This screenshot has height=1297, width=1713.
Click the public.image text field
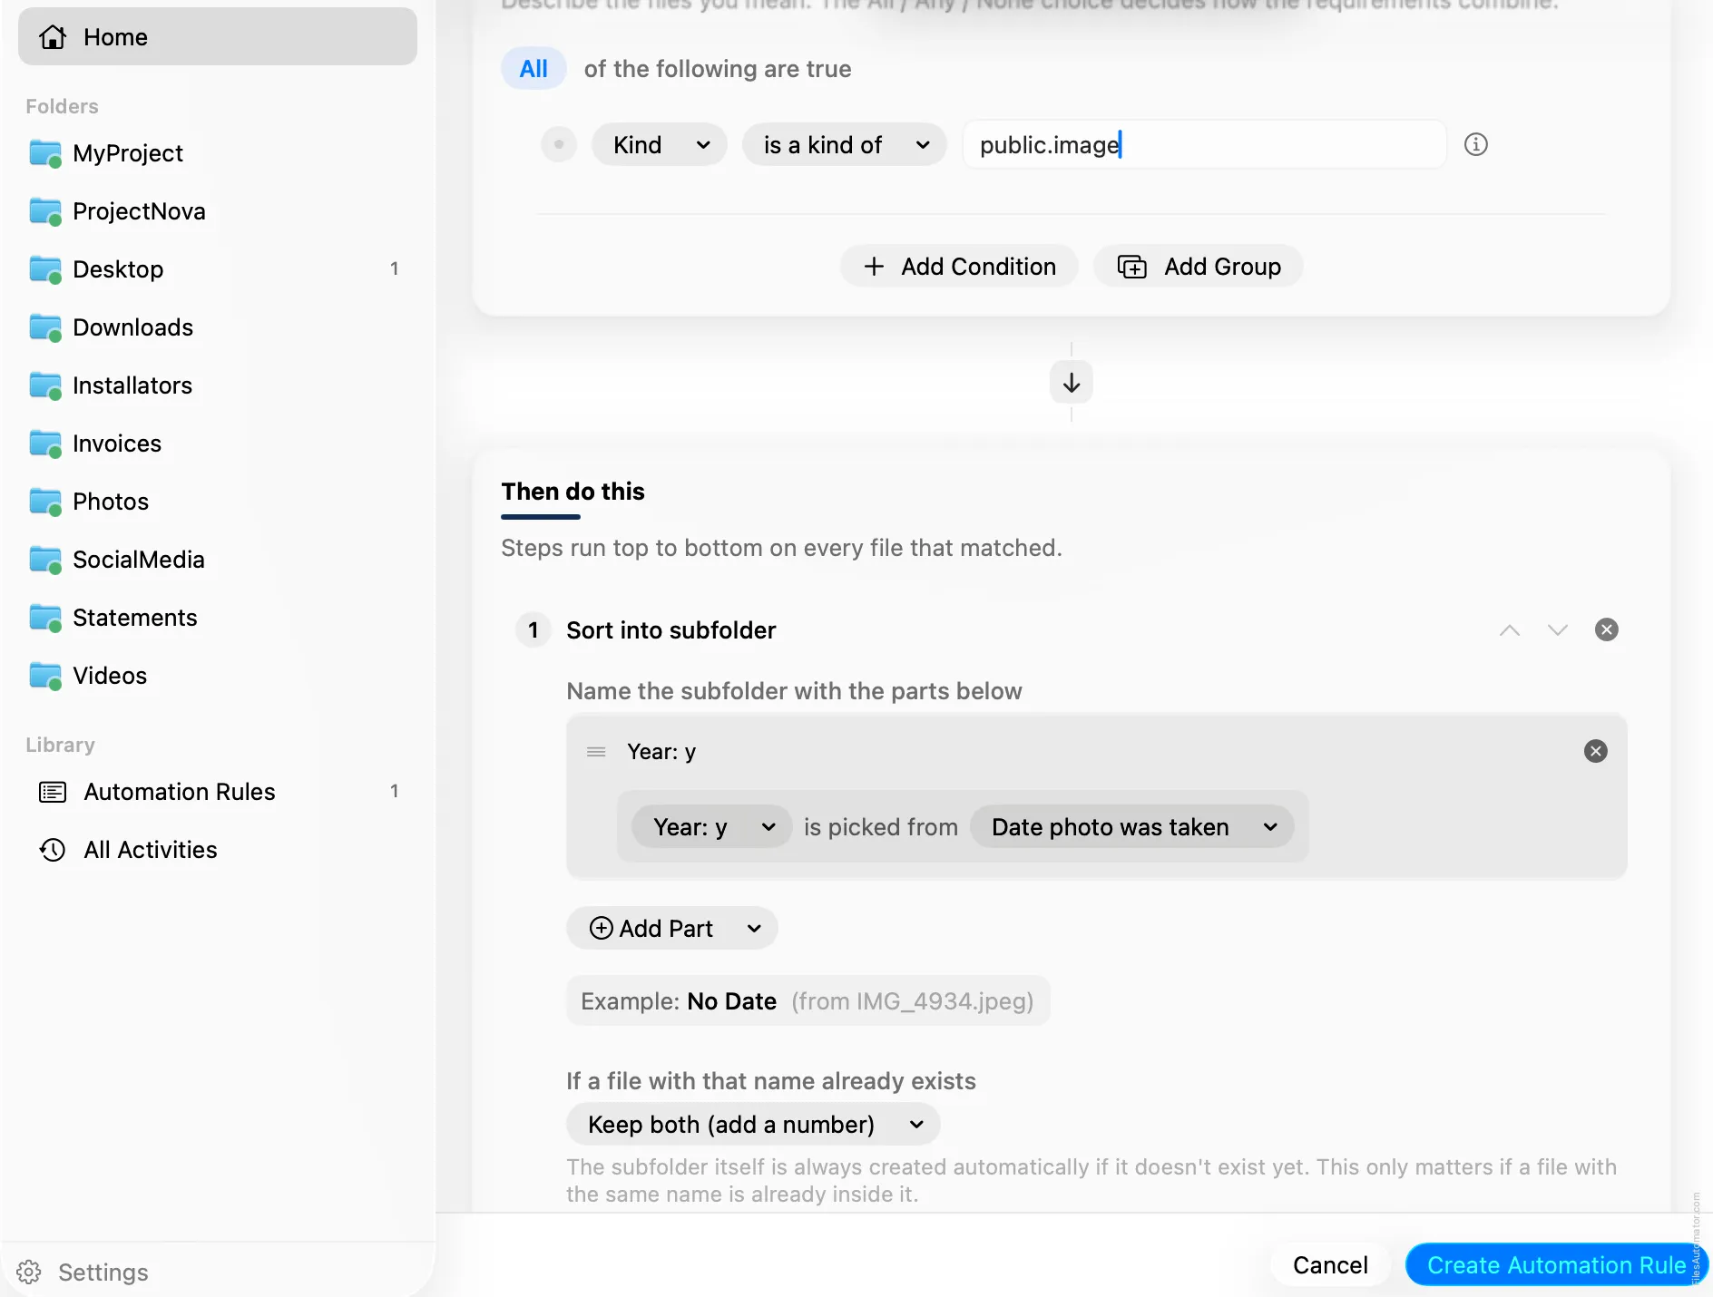[1204, 145]
